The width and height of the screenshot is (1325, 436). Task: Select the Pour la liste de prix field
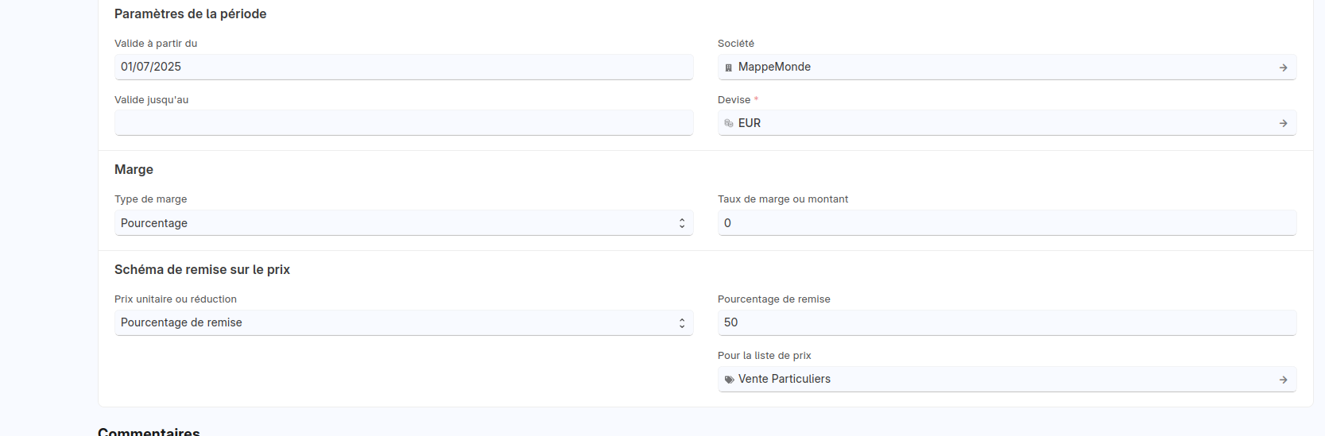[1001, 380]
